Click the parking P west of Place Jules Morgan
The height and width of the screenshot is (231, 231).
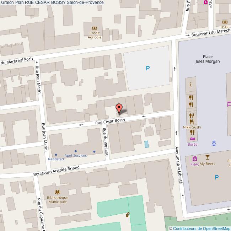(148, 68)
